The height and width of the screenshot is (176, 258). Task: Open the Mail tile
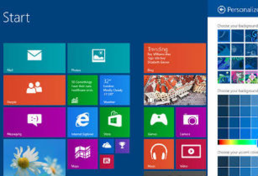(35, 58)
